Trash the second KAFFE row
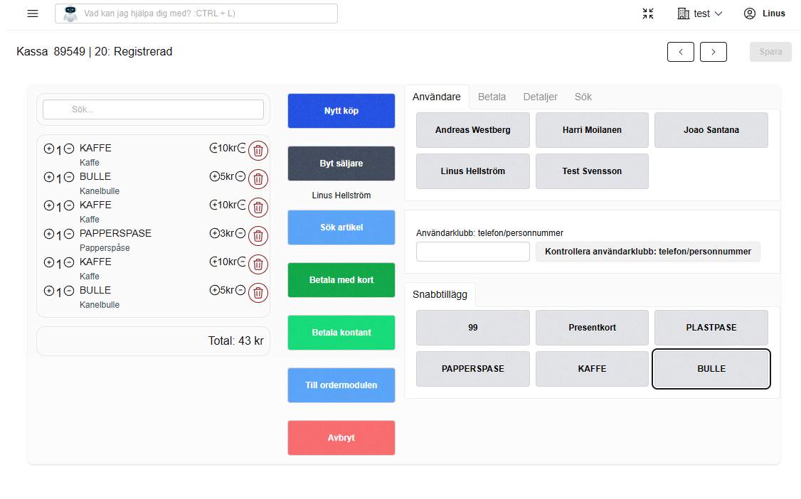 (x=258, y=208)
